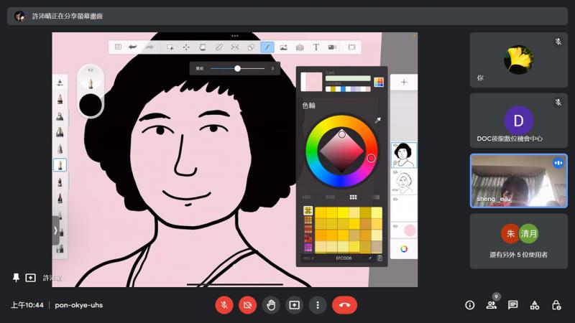Switch to the RGB color tab

click(x=330, y=197)
